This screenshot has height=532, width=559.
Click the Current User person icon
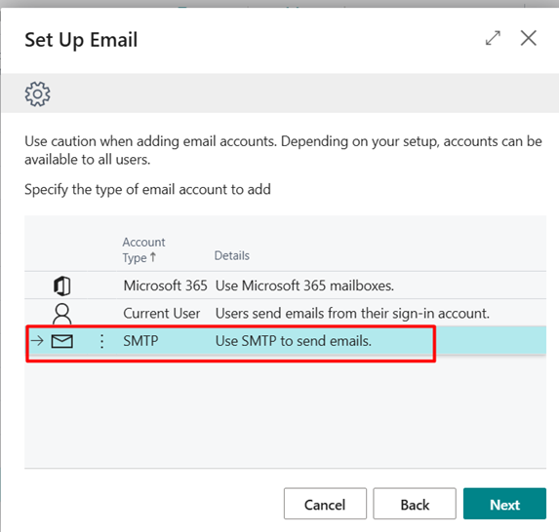[62, 314]
